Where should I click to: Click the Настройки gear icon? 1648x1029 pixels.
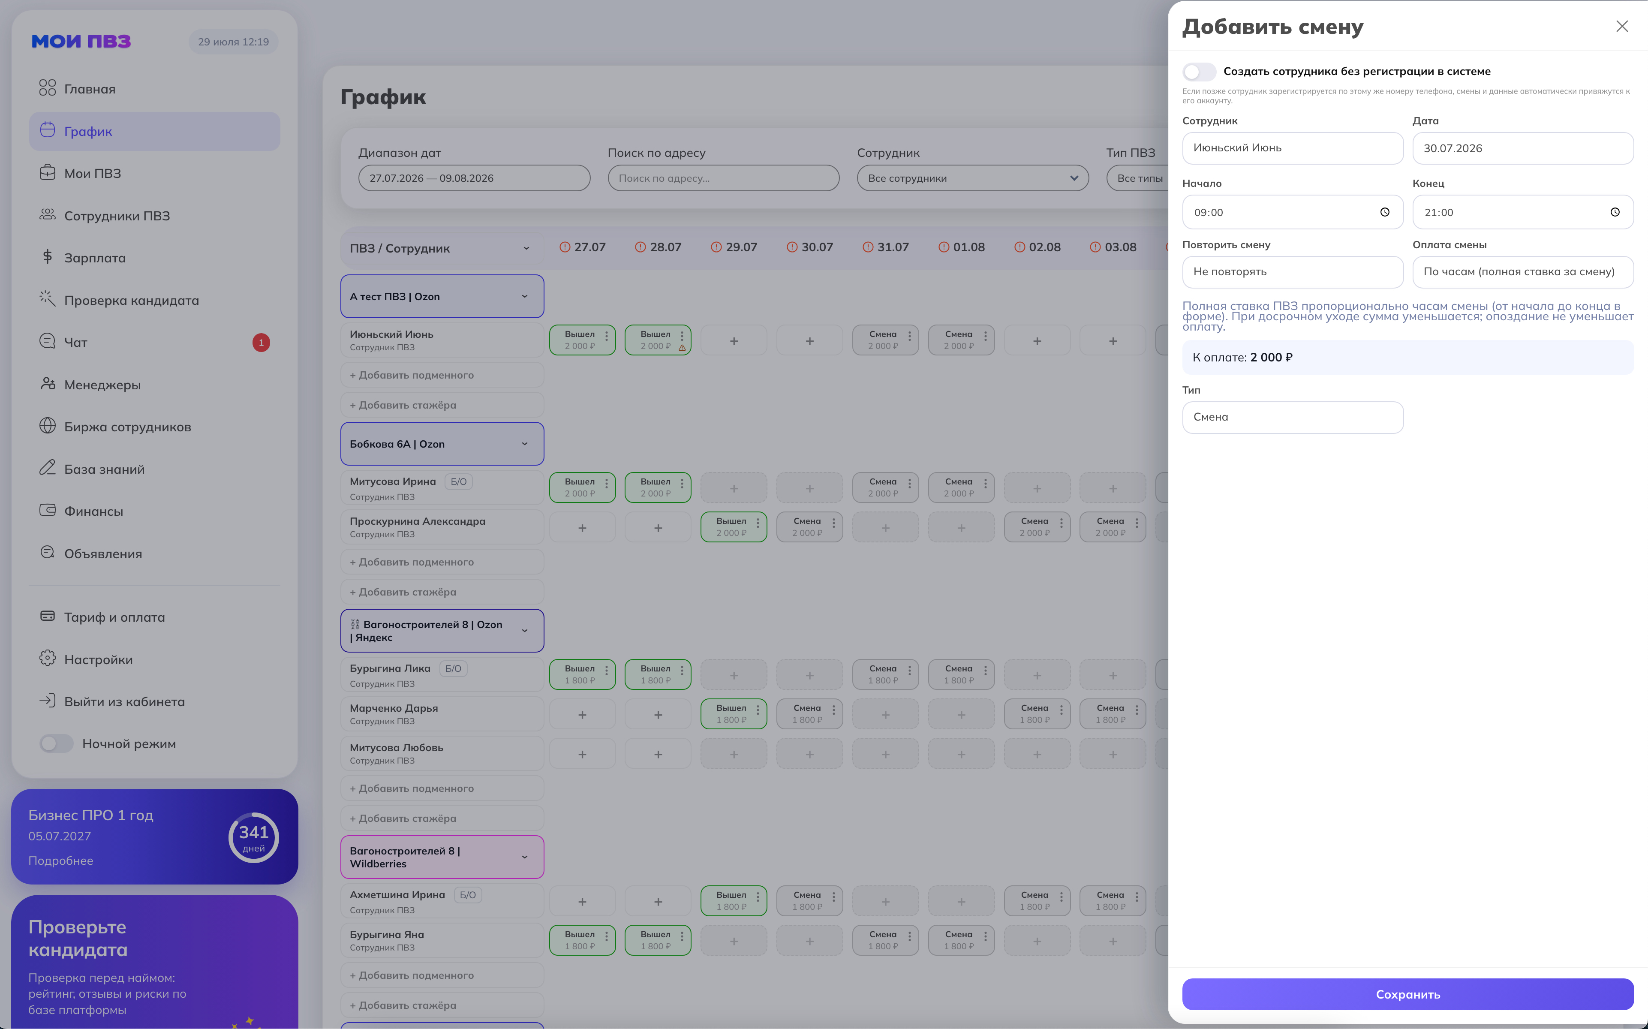coord(47,659)
